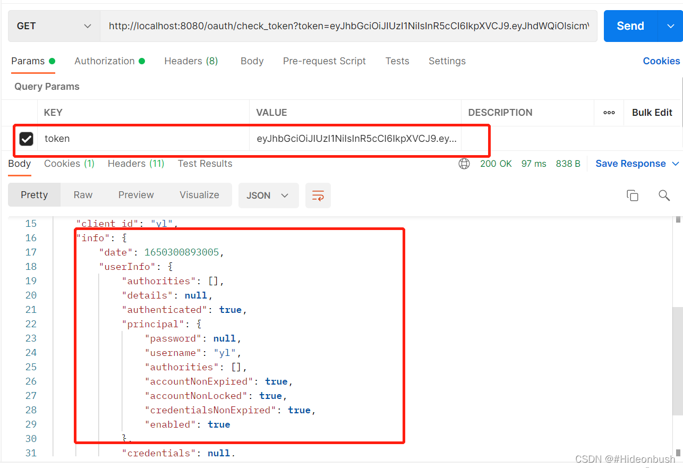This screenshot has height=468, width=683.
Task: Click the "authenticated": true line
Action: [184, 310]
